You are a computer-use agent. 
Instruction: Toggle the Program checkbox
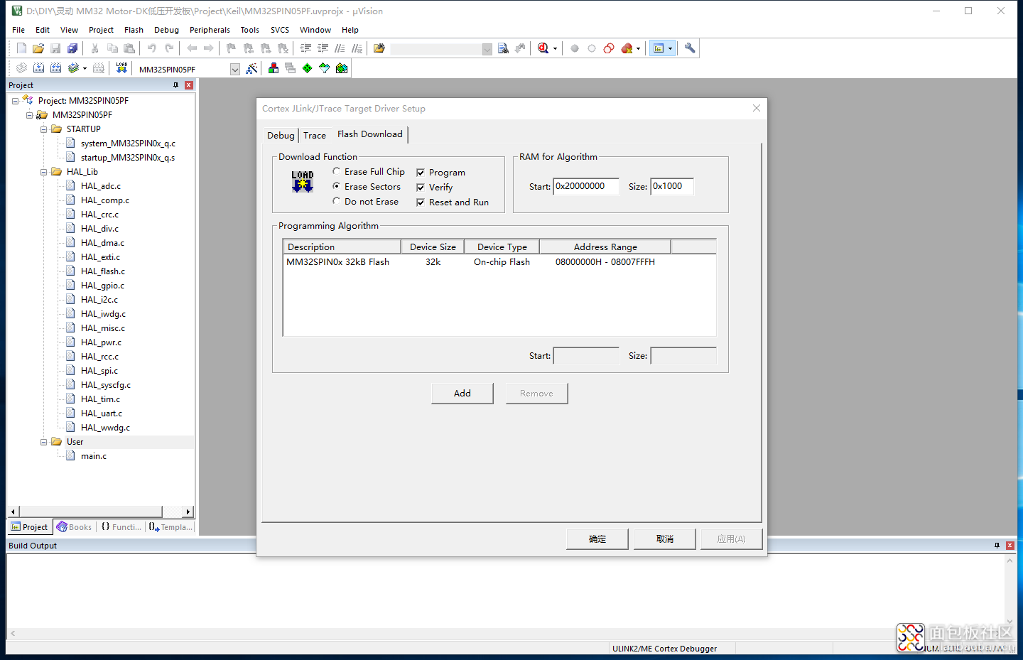(x=421, y=173)
